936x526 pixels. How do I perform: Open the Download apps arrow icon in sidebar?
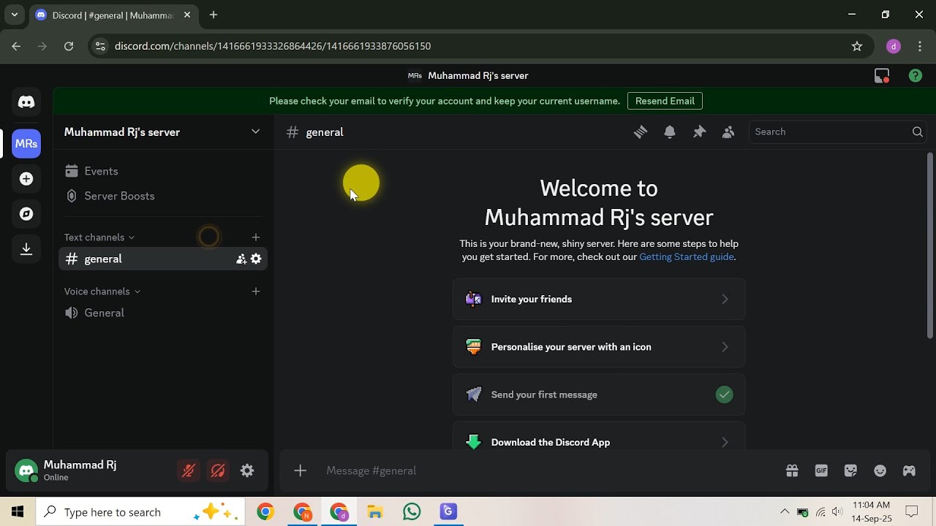(x=26, y=249)
